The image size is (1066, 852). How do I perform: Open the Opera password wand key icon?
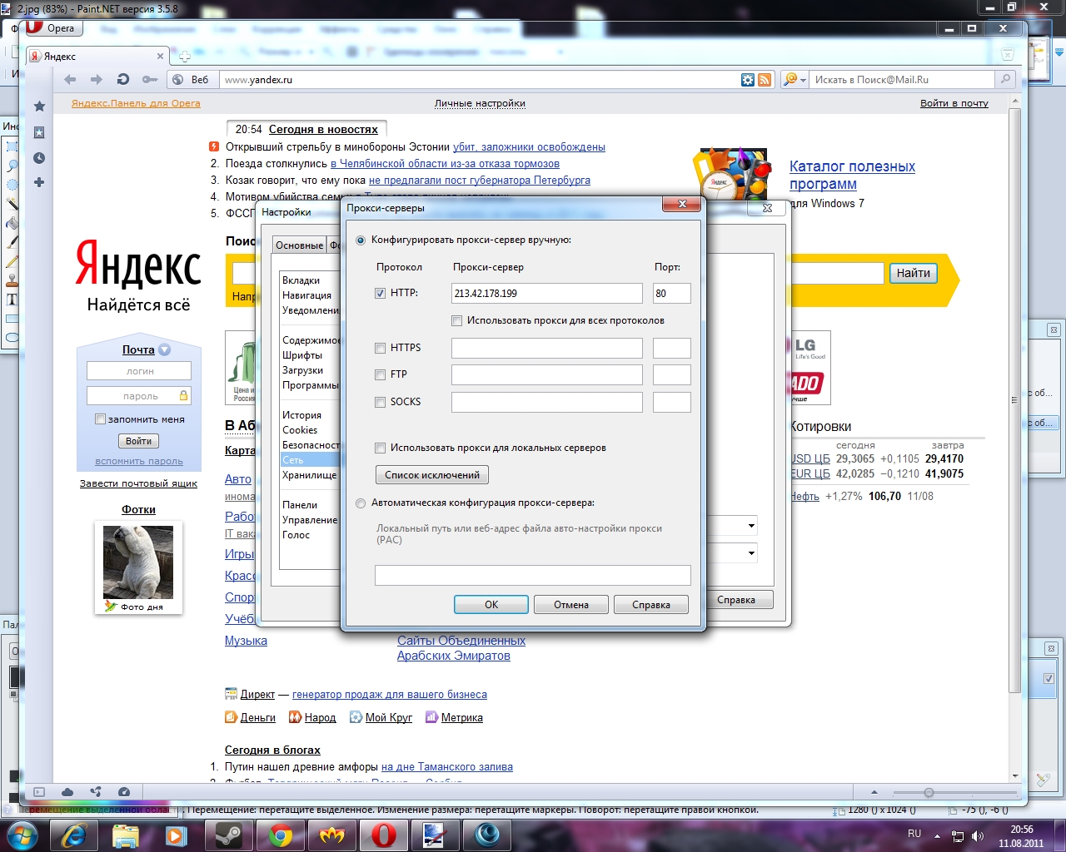coord(150,80)
